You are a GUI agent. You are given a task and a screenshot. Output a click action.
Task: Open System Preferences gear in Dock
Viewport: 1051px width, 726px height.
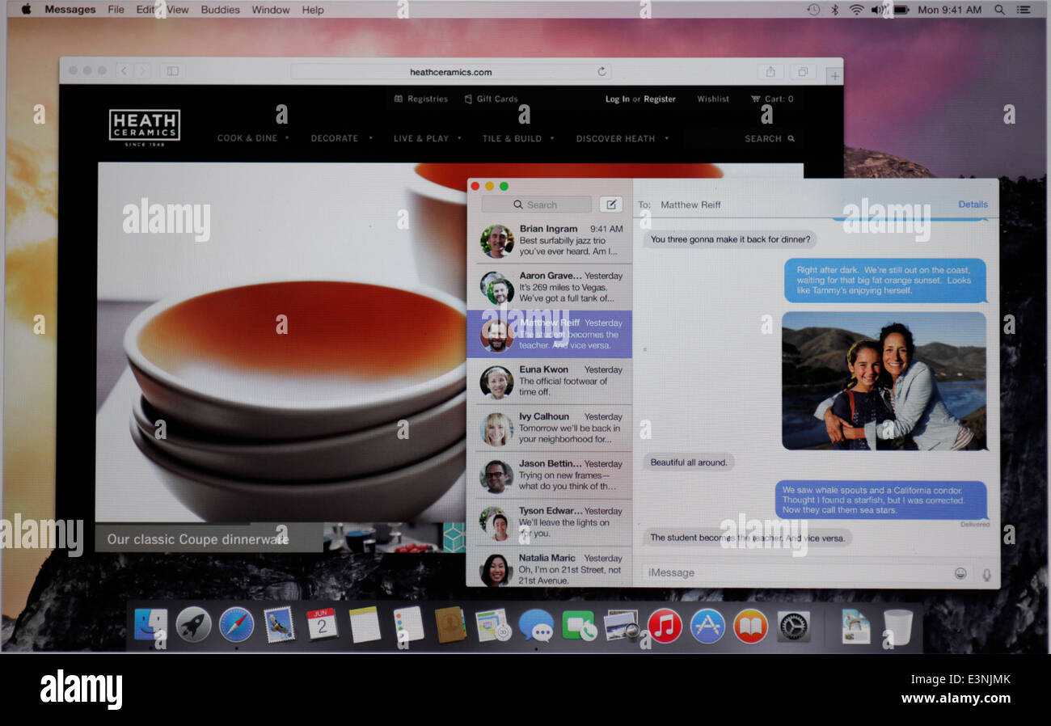point(793,626)
